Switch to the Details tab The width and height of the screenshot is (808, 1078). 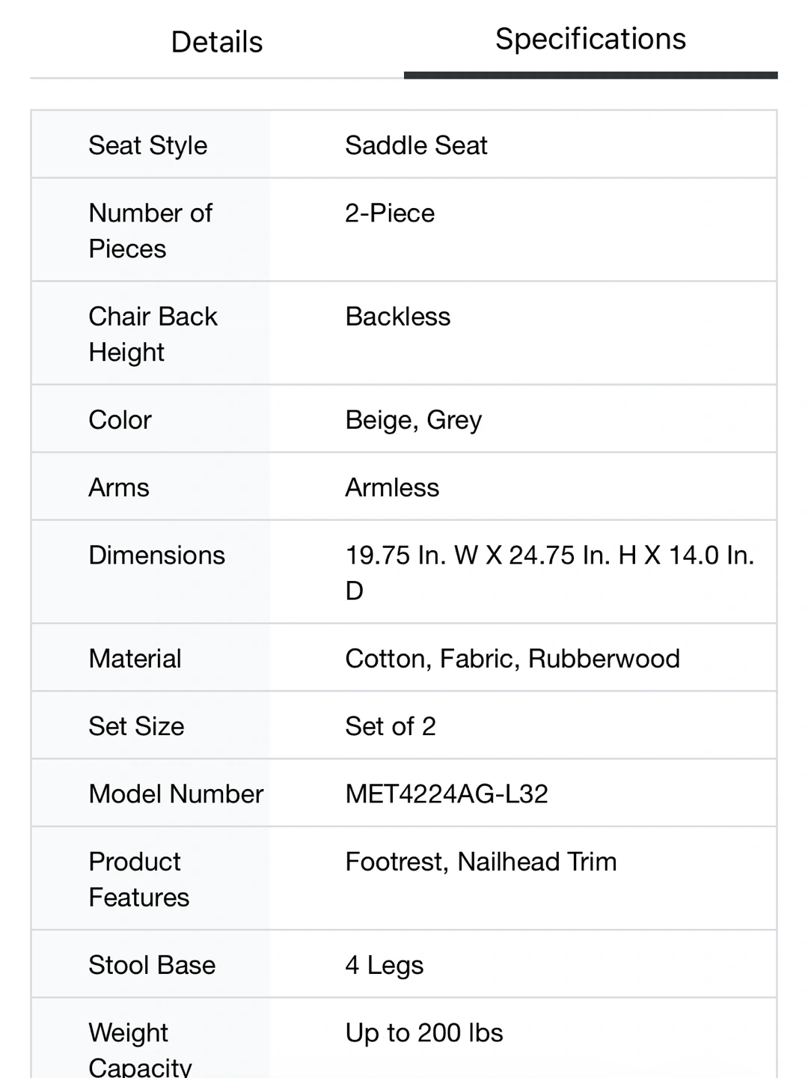click(217, 42)
